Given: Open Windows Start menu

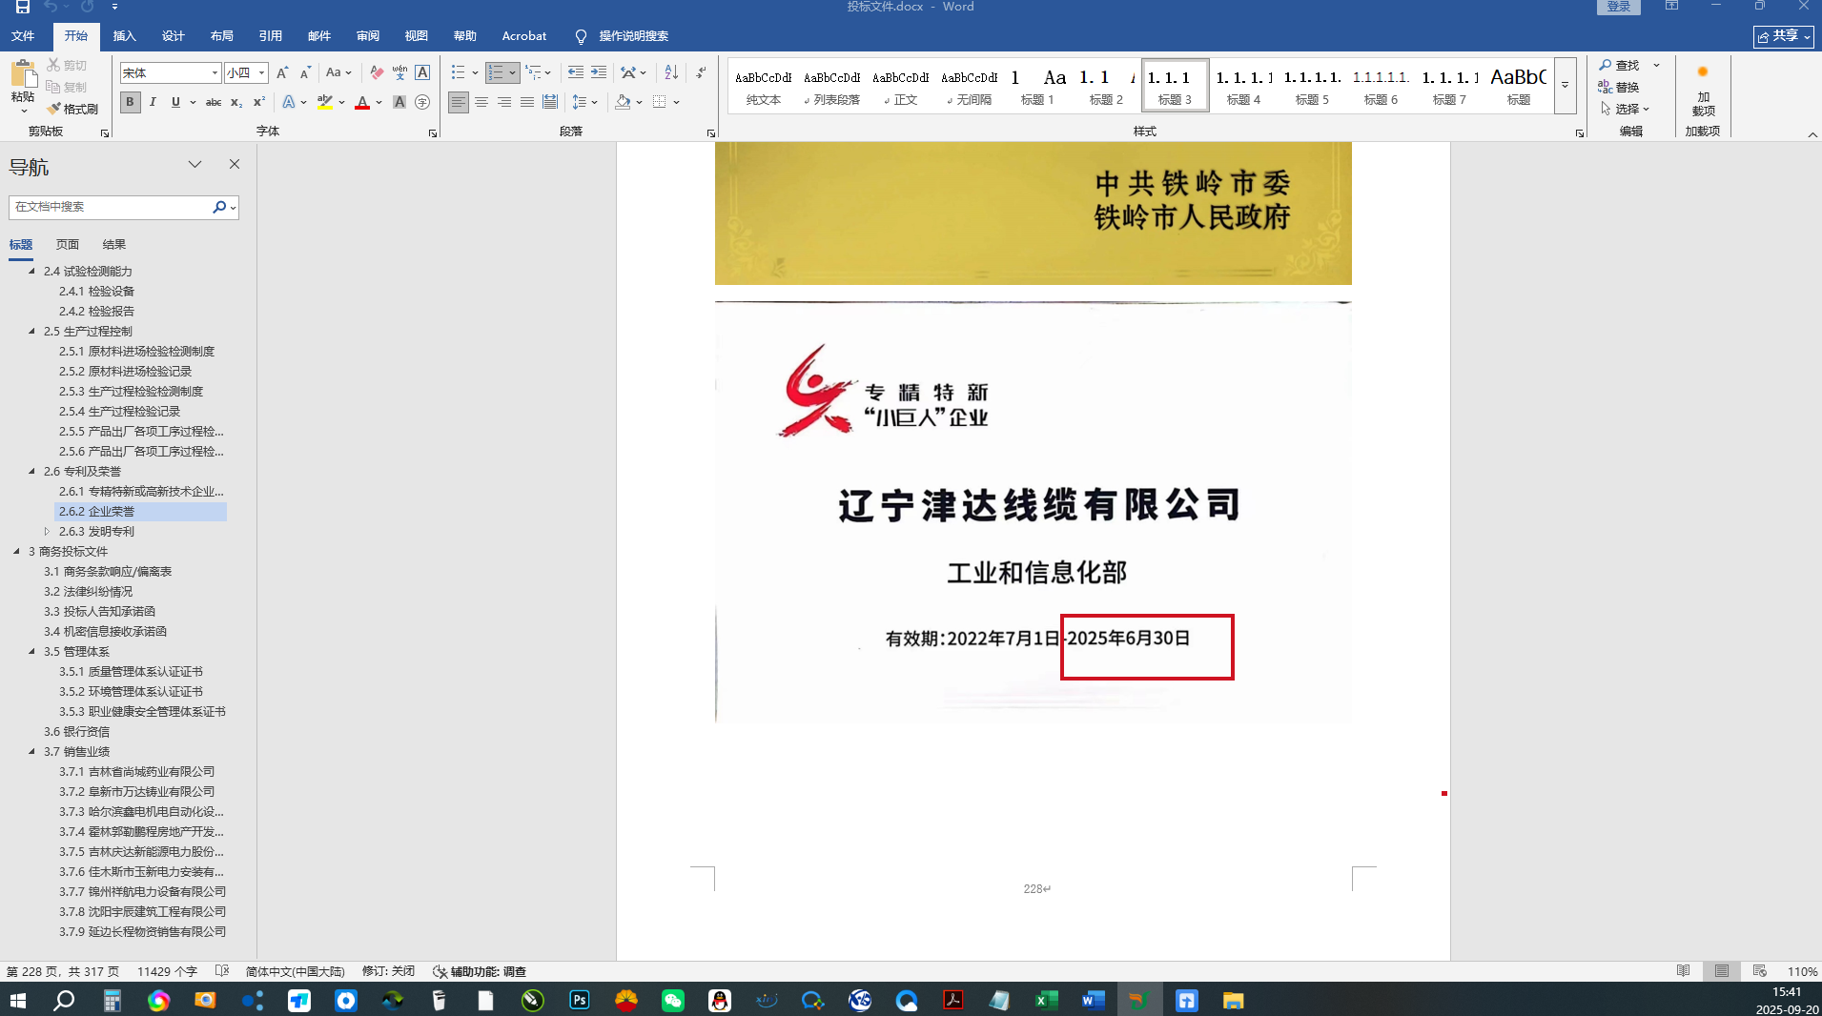Looking at the screenshot, I should [18, 1000].
